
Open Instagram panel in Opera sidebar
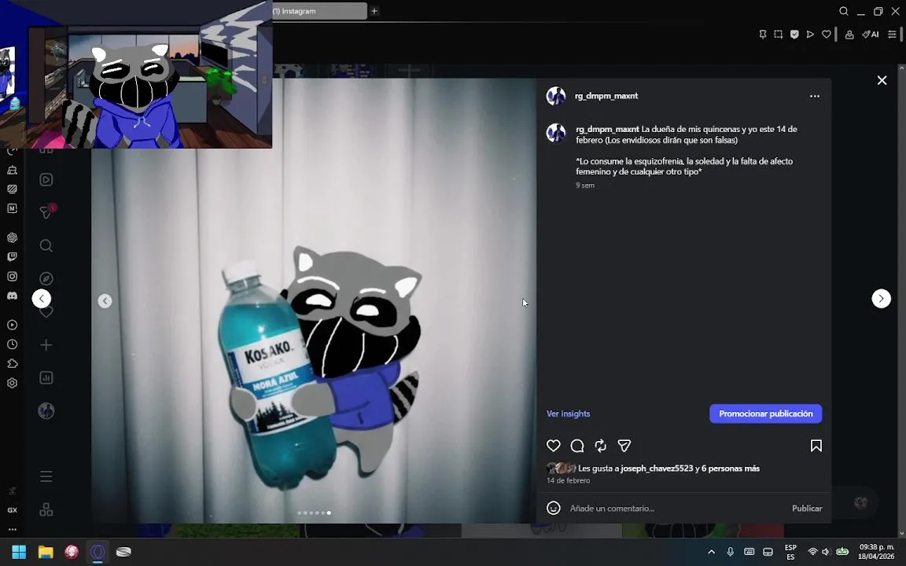pos(12,276)
